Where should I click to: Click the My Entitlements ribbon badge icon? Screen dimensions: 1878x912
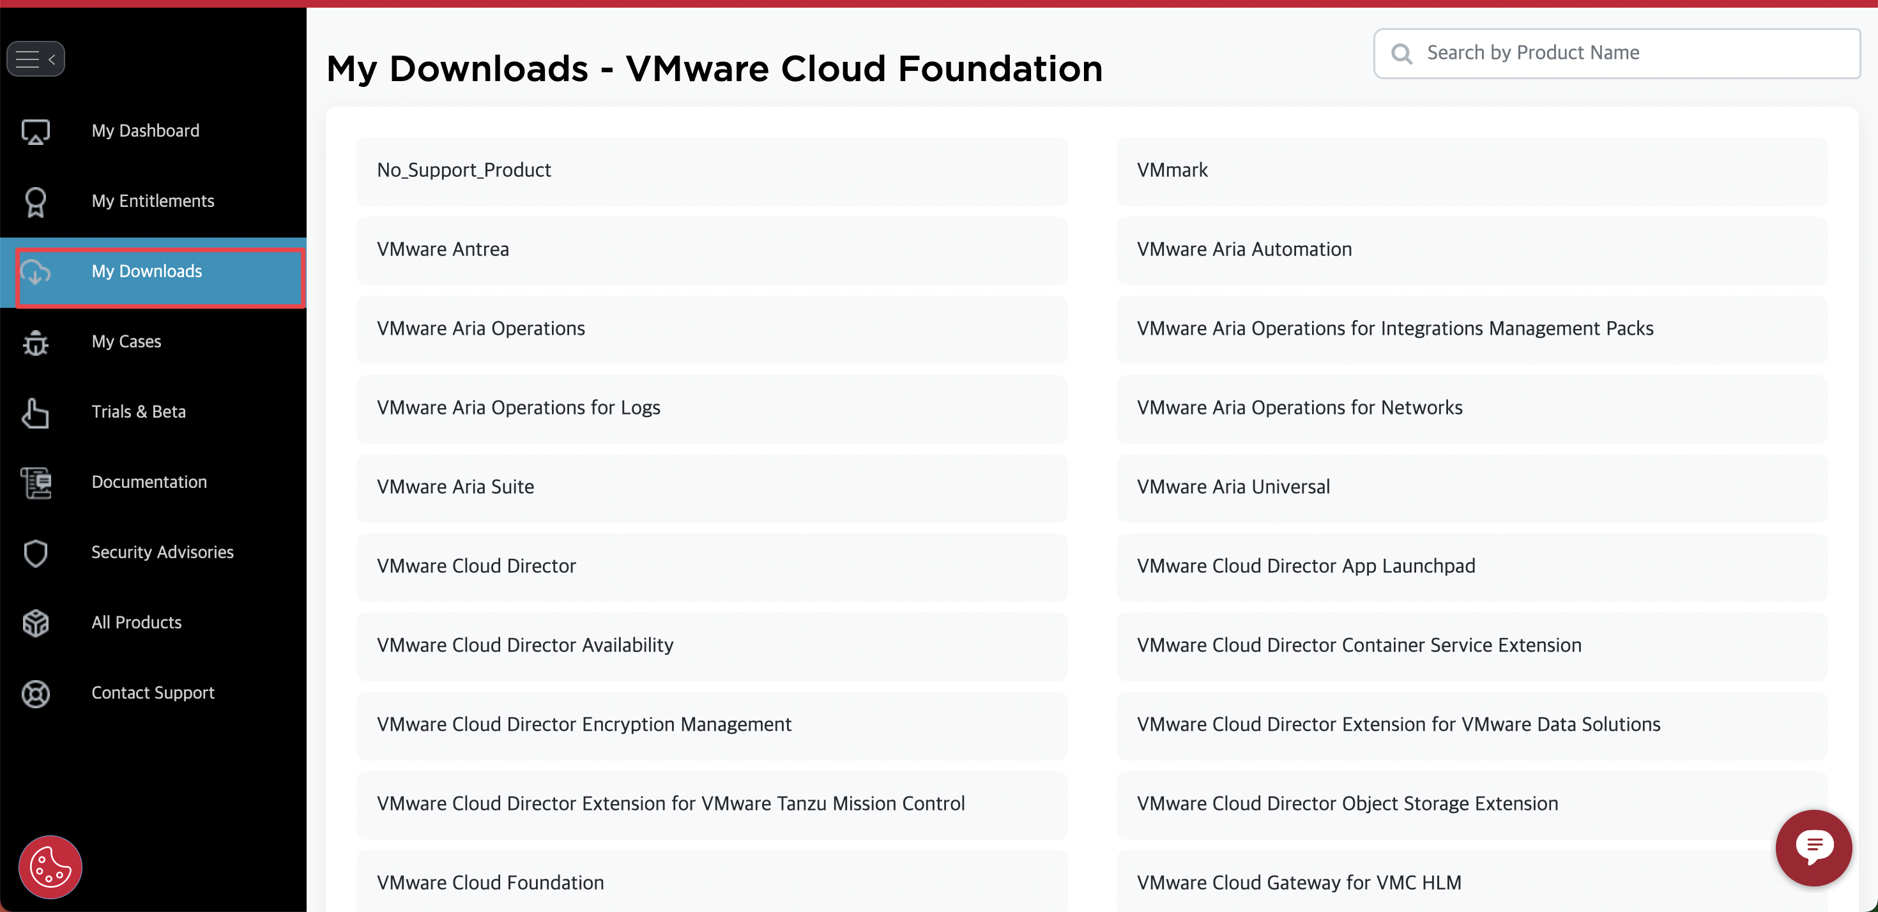pos(36,202)
